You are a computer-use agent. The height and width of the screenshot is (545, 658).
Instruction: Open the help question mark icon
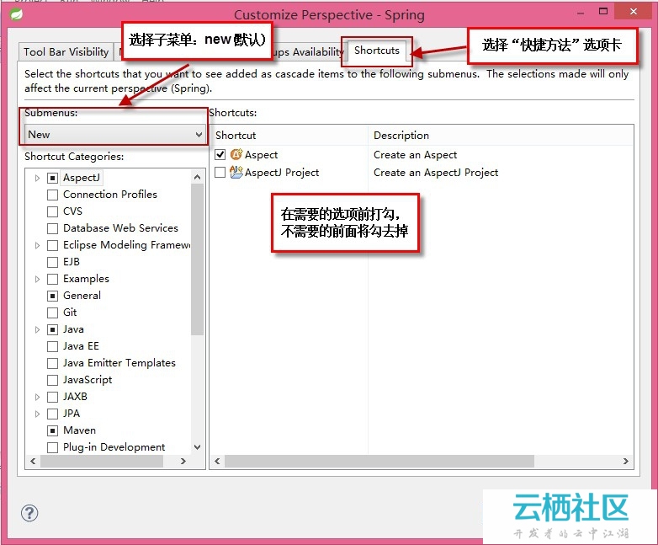(x=29, y=513)
